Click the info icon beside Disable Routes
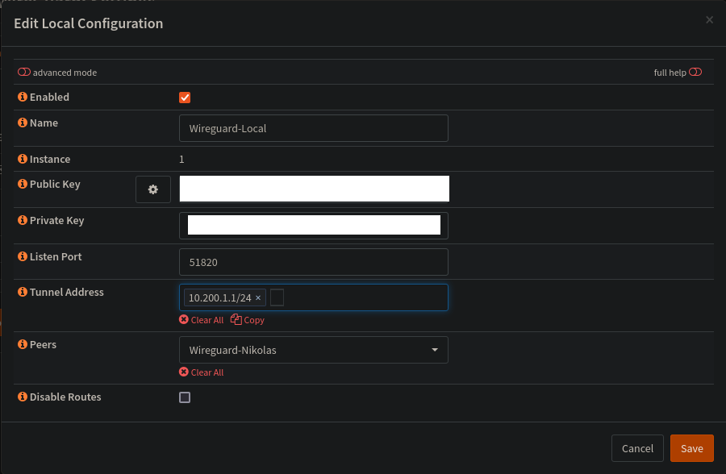This screenshot has width=726, height=474. coord(23,397)
